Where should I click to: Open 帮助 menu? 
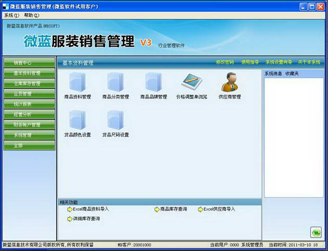click(x=32, y=15)
